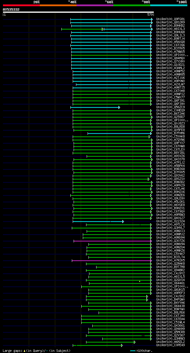190x353 pixels.
Task: Open hit UniRef100_Q6F390
Action: pyautogui.click(x=170, y=104)
